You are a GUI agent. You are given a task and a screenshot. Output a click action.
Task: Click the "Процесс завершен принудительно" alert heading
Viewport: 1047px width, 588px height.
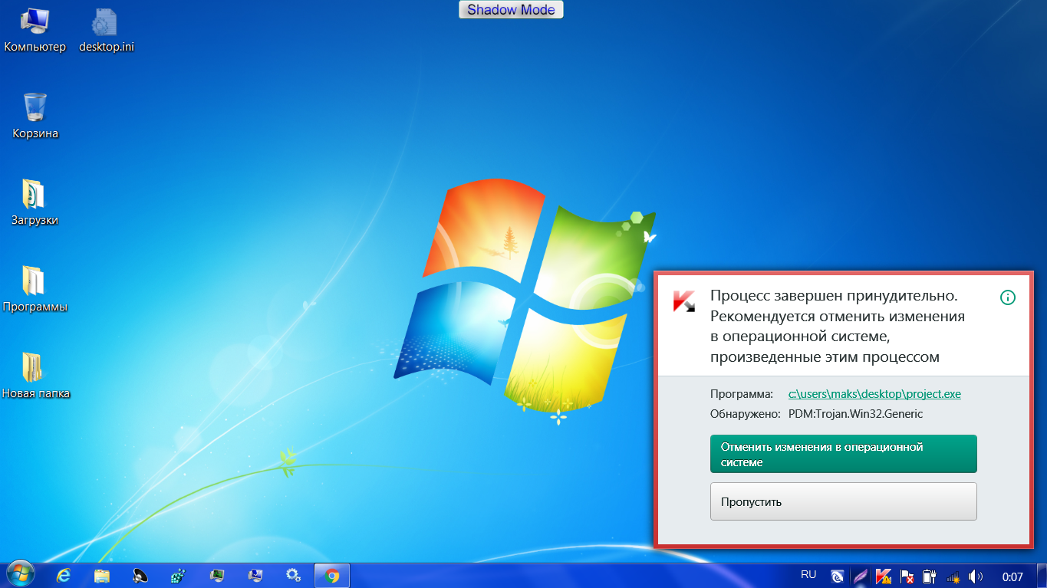tap(835, 296)
